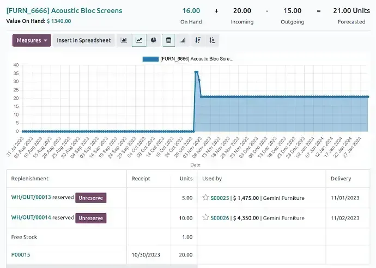Toggle the cumulative chart option
The height and width of the screenshot is (268, 376).
183,40
